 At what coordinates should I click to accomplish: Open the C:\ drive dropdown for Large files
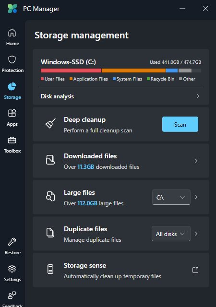click(x=171, y=197)
